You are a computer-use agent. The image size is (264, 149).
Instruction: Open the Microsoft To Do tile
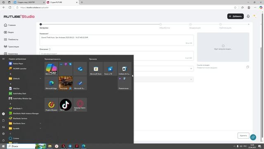(x=80, y=83)
